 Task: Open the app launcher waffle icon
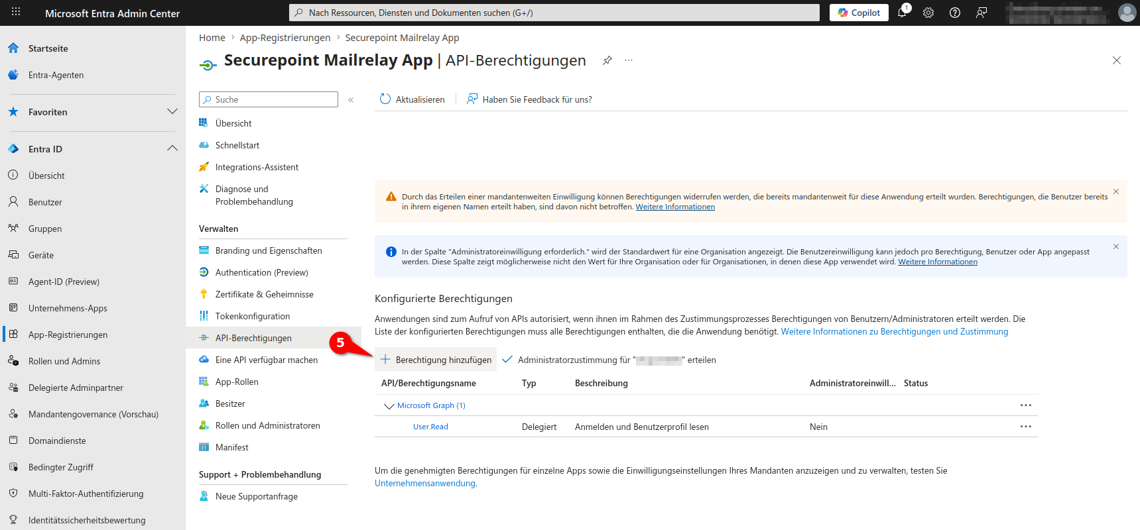[16, 13]
